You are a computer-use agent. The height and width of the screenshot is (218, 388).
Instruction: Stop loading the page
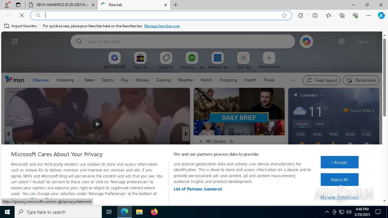click(22, 15)
